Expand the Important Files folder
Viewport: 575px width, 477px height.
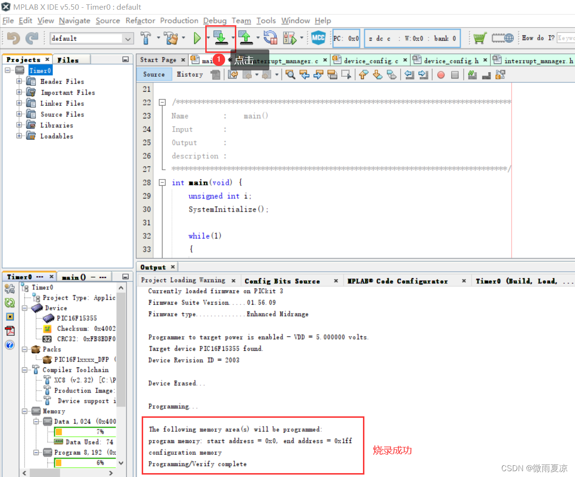click(x=19, y=92)
